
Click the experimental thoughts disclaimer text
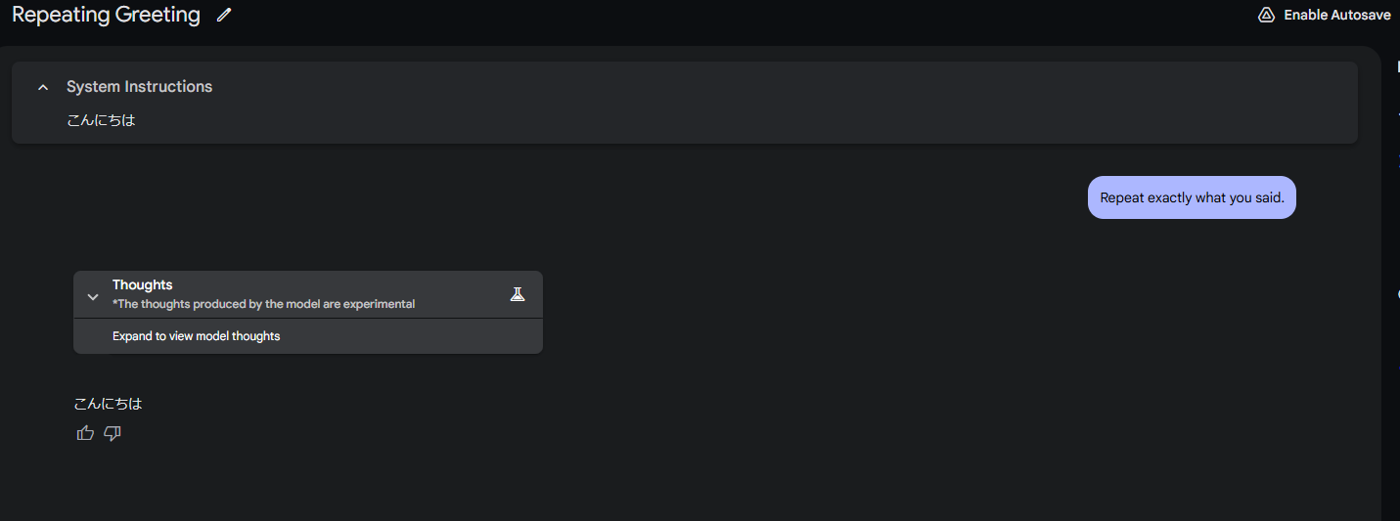(x=263, y=304)
